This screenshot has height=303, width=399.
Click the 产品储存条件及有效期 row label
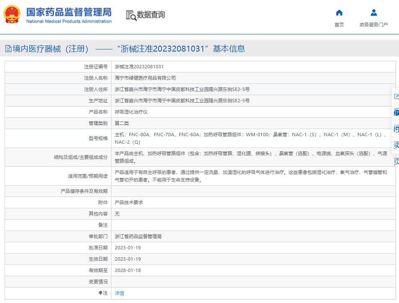pos(84,192)
